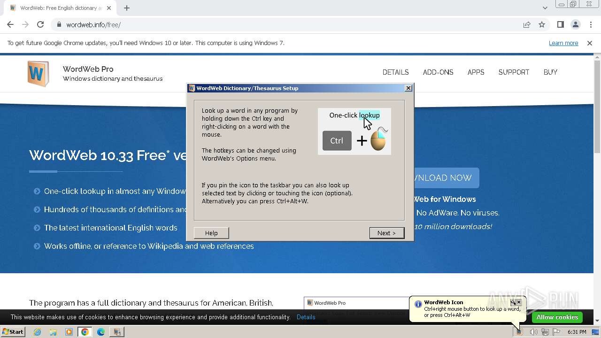Open the DETAILS menu on the website
601x338 pixels.
pos(395,72)
